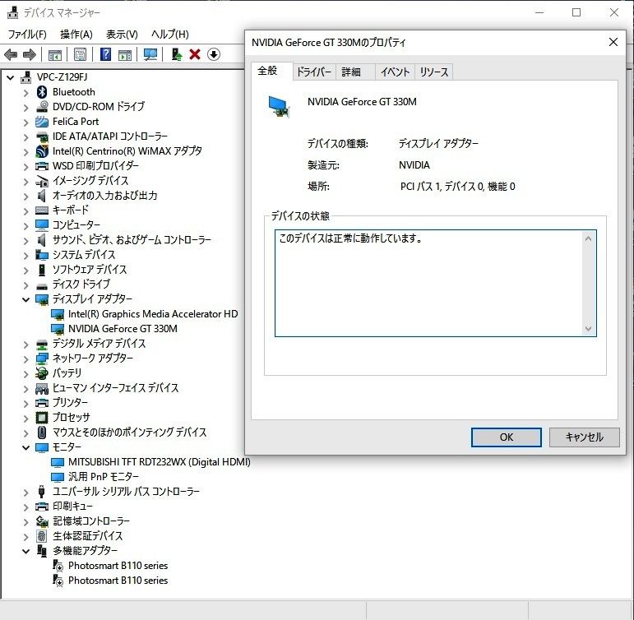Viewport: 634px width, 620px height.
Task: Select the FeliCa Port icon
Action: [x=42, y=122]
